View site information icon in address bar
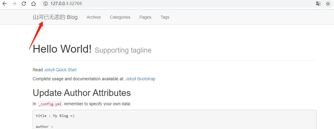Image resolution: width=334 pixels, height=129 pixels. click(46, 4)
